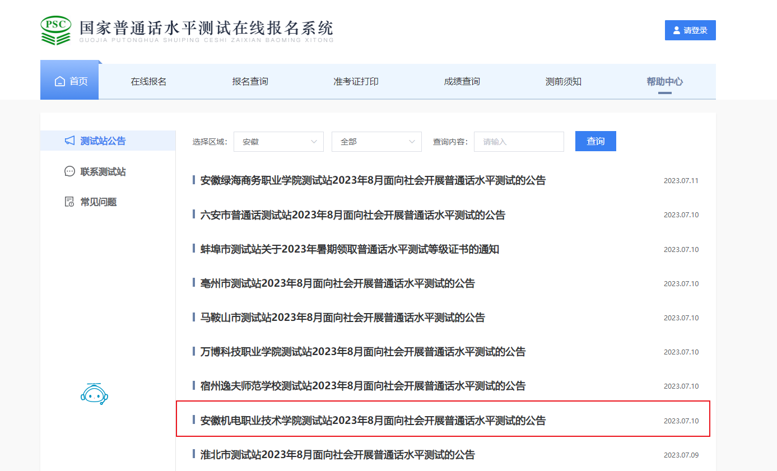Open 淮北市测试站 announcement link
Screen dimensions: 777x471
tap(337, 454)
